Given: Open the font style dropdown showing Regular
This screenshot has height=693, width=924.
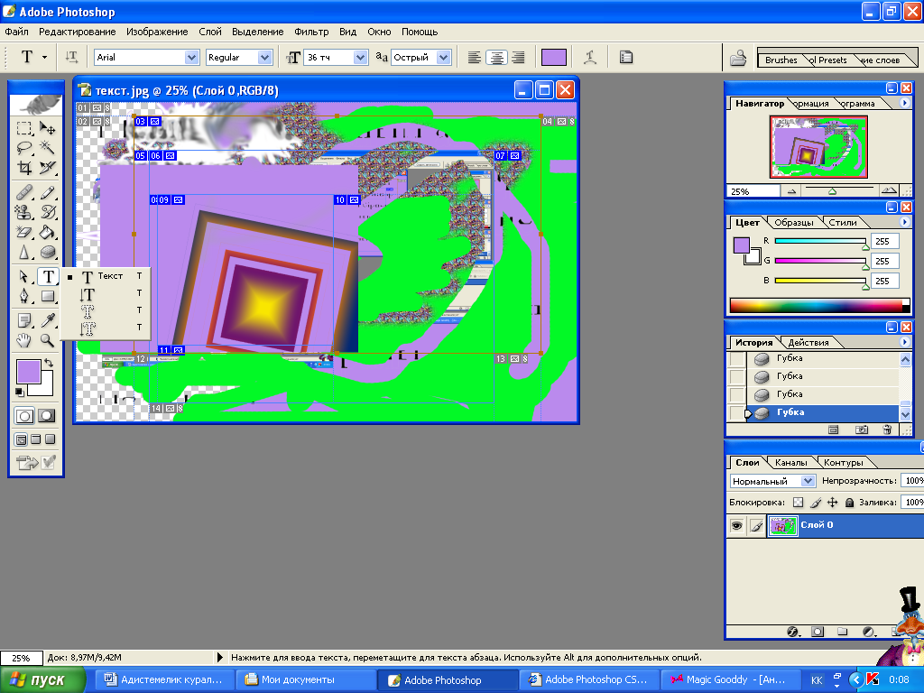Looking at the screenshot, I should pos(264,57).
